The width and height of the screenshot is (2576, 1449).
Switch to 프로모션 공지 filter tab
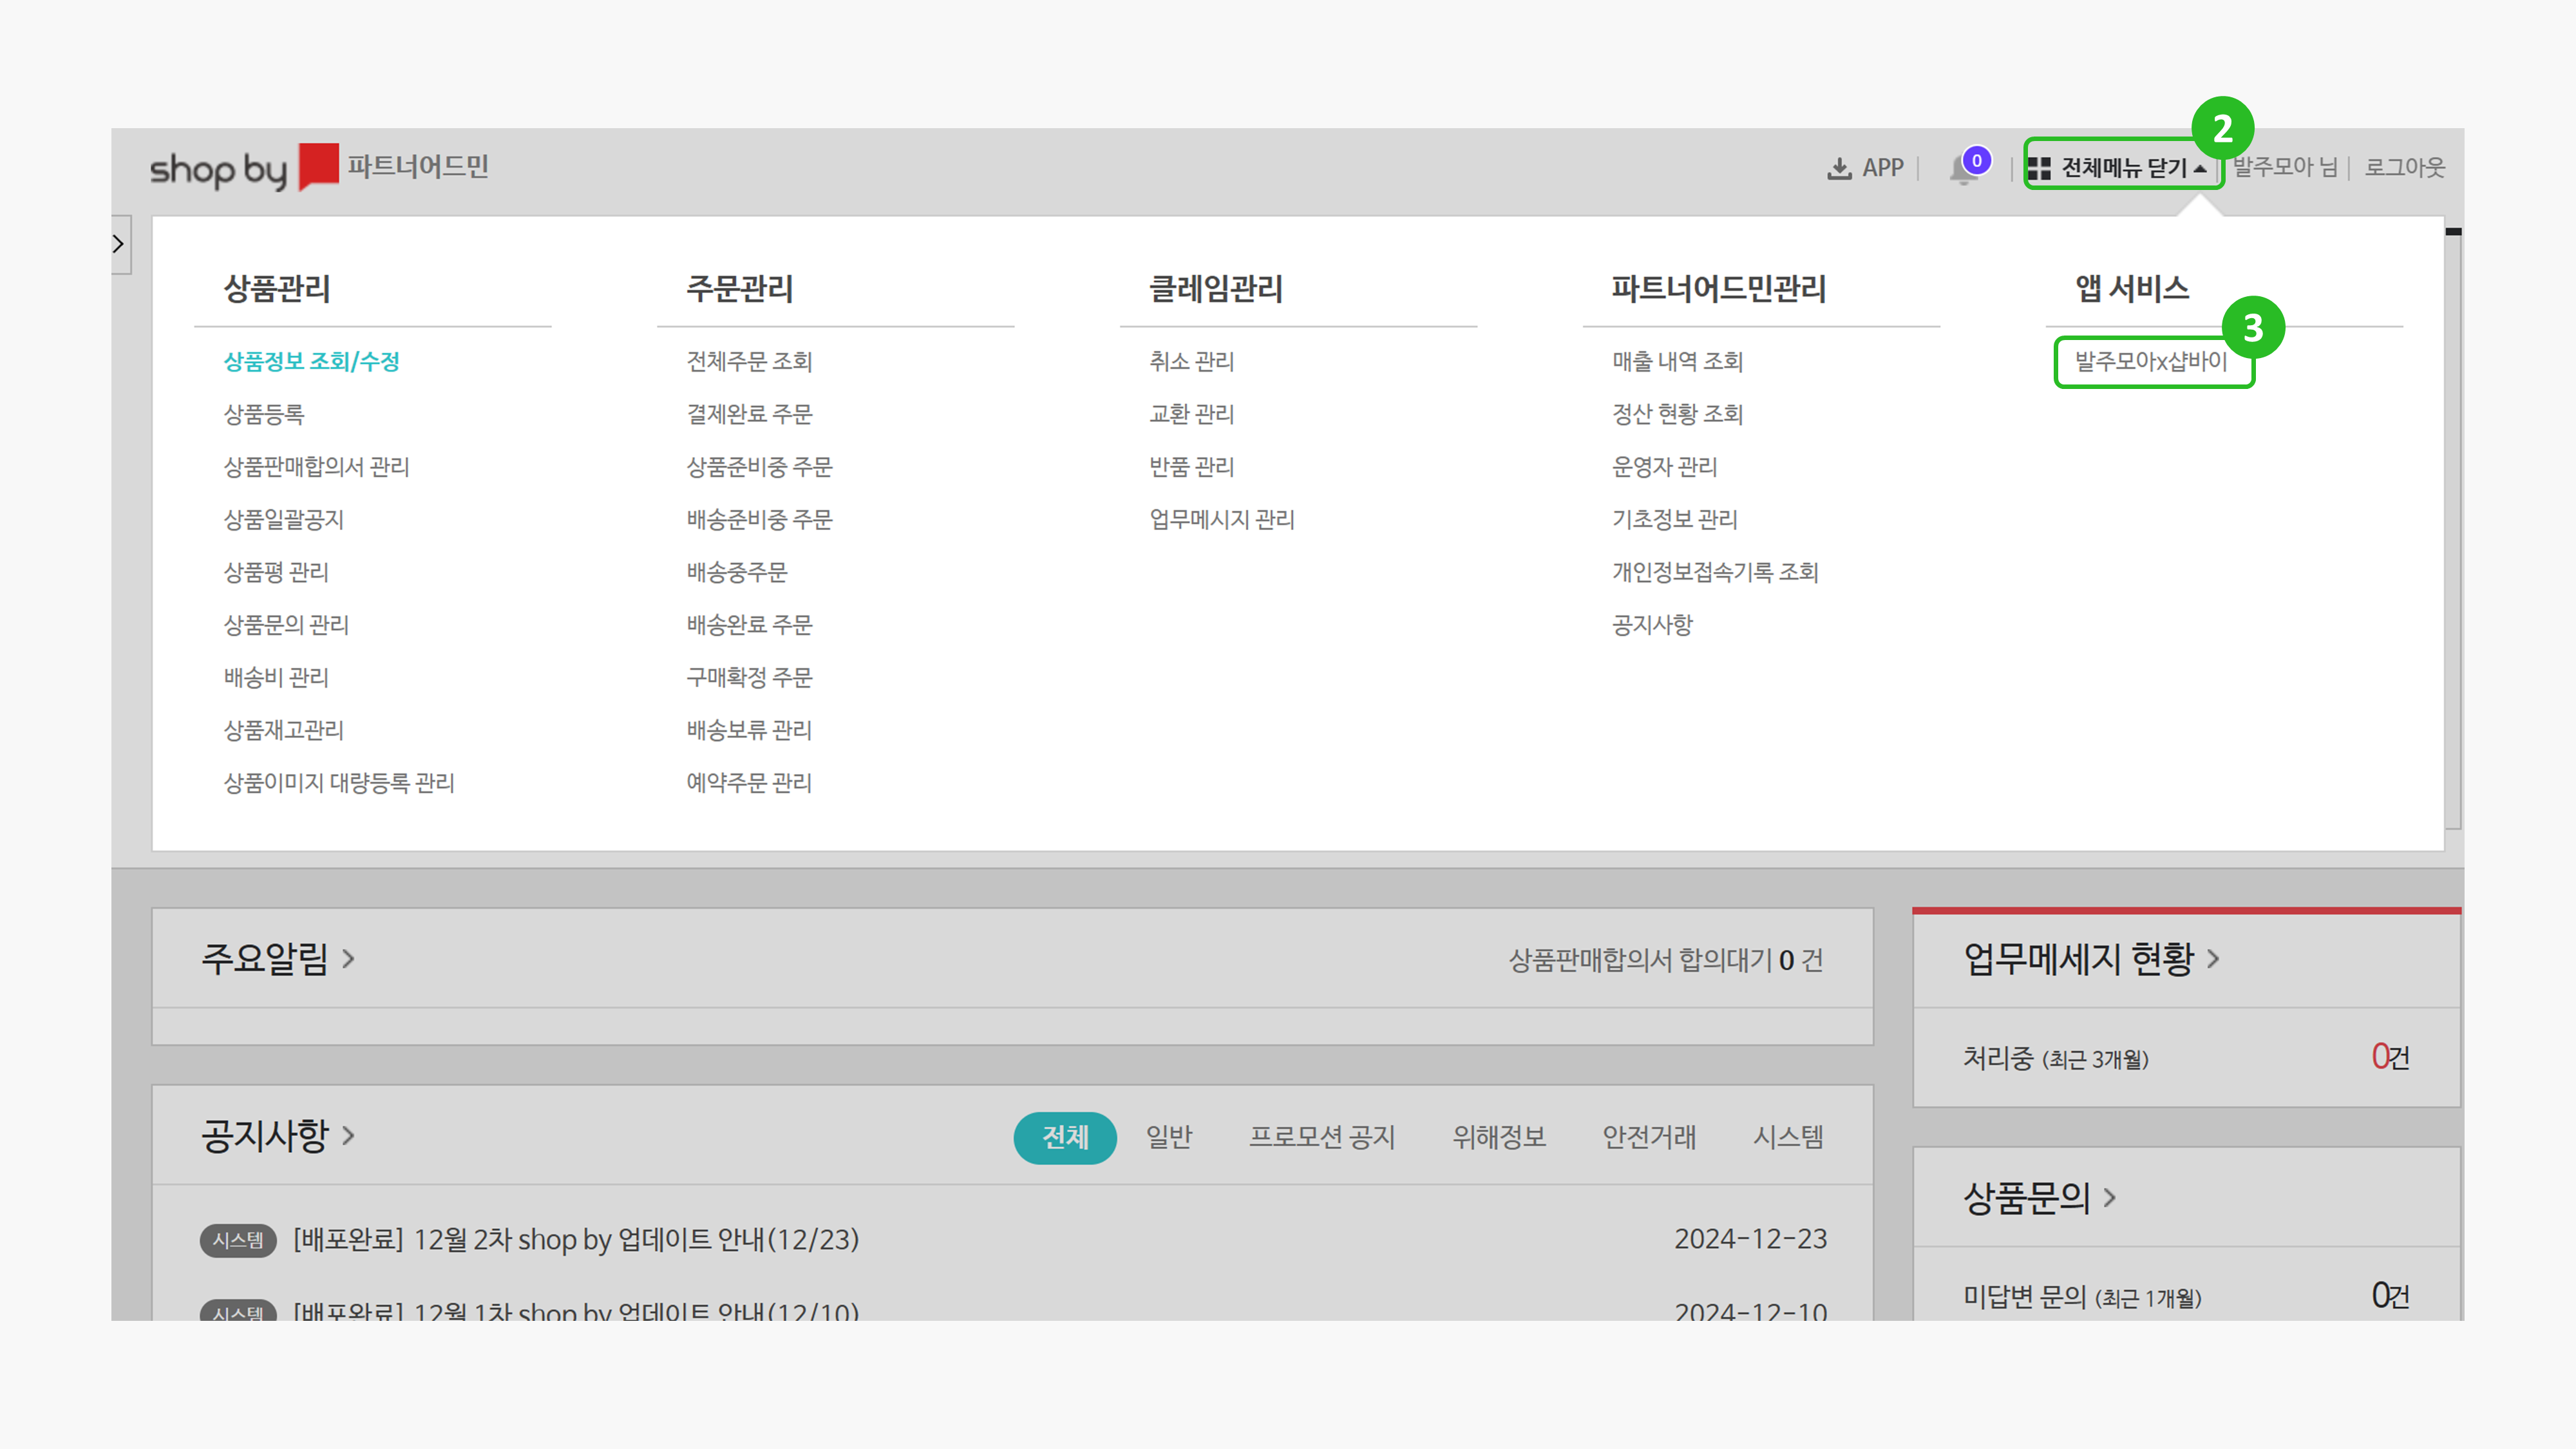1321,1137
